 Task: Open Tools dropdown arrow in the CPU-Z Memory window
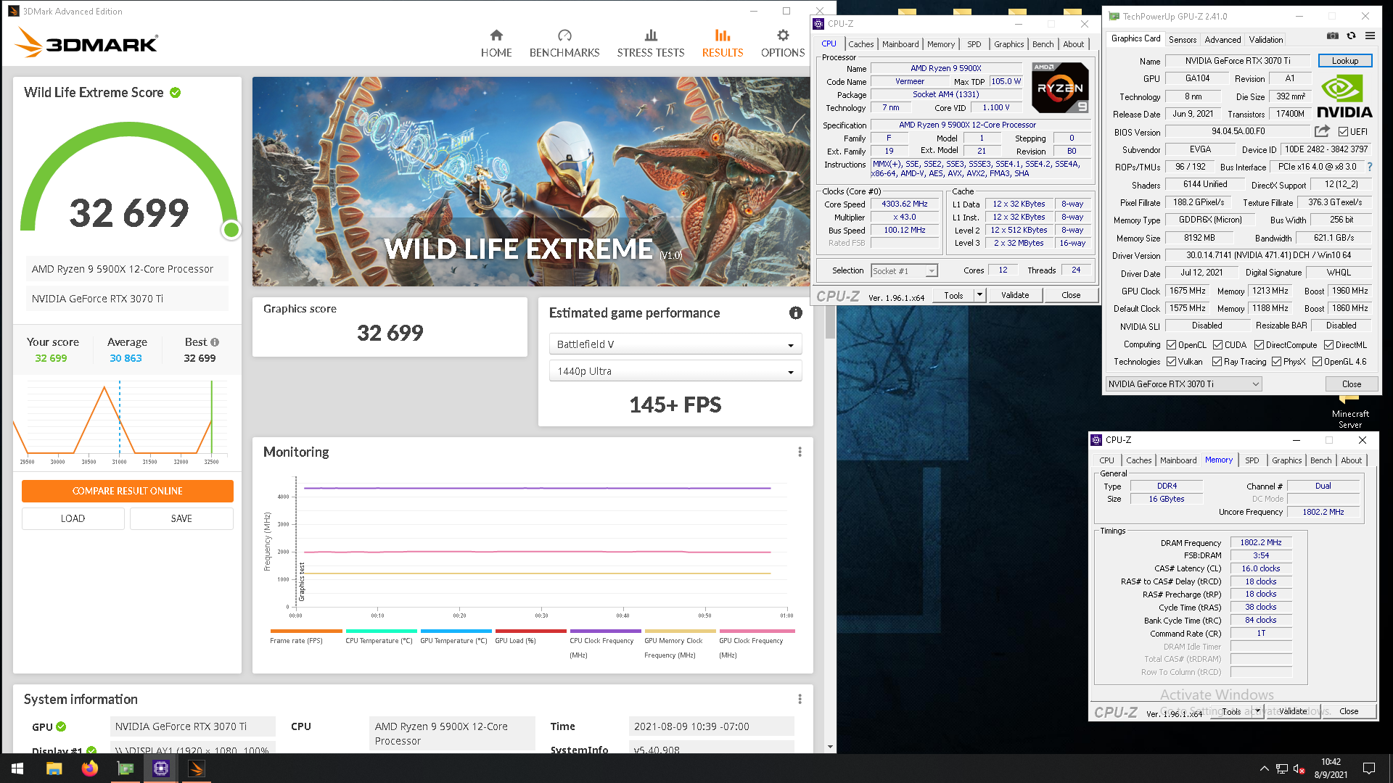click(1257, 711)
